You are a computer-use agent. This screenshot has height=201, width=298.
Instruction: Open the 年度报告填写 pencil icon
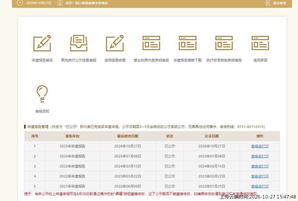(x=42, y=43)
